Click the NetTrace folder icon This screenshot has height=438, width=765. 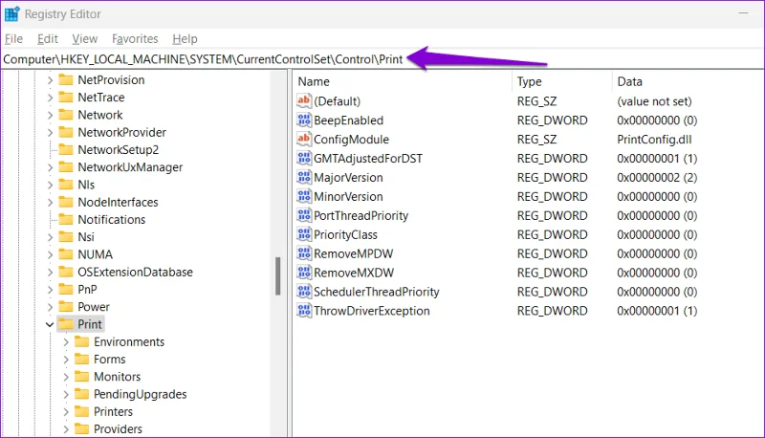coord(65,97)
